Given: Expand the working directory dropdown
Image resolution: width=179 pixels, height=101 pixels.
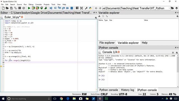Looking at the screenshot, I should [x=169, y=8].
